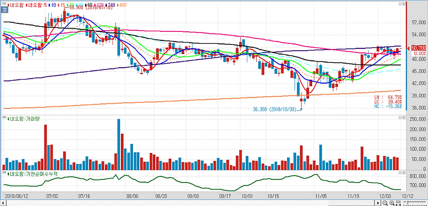Viewport: 428px width, 206px height.
Task: Click the '11/05' date label
Action: coord(321,196)
